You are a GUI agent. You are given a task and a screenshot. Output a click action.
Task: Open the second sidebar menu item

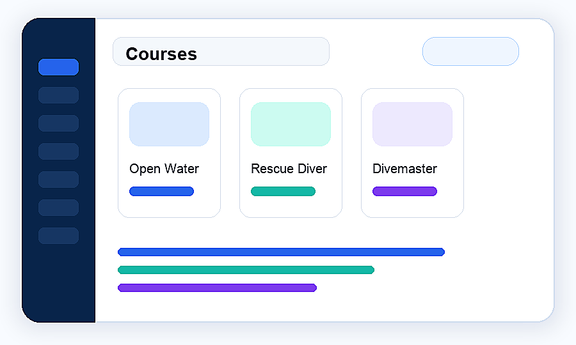[x=58, y=95]
